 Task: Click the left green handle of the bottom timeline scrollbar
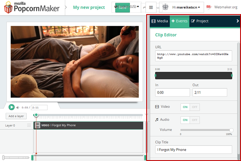pos(32,158)
